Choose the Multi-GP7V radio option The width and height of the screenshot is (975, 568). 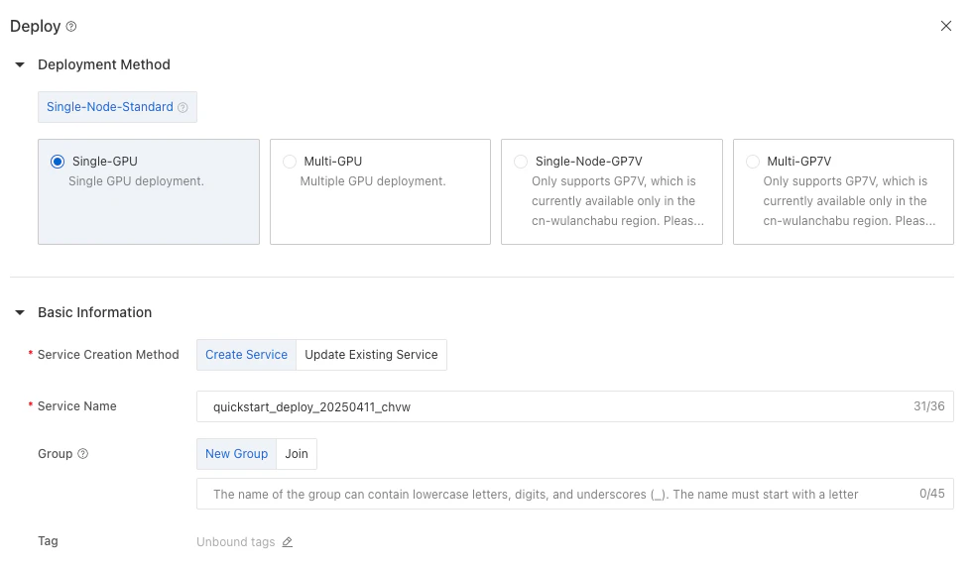[753, 162]
